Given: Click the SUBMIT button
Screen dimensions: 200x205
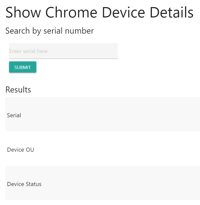Looking at the screenshot, I should click(23, 67).
